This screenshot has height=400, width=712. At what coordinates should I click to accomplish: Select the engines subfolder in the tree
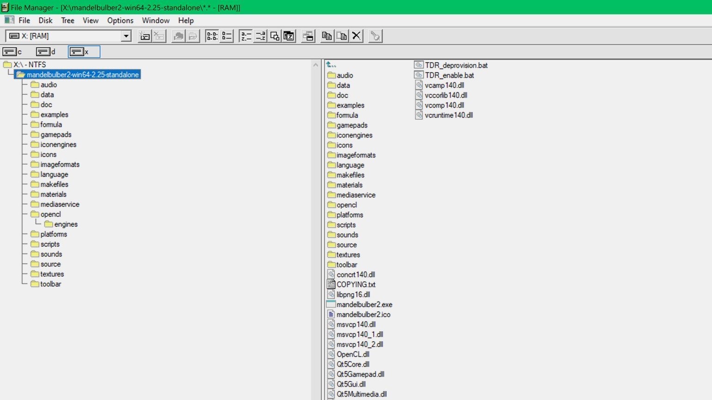click(61, 224)
